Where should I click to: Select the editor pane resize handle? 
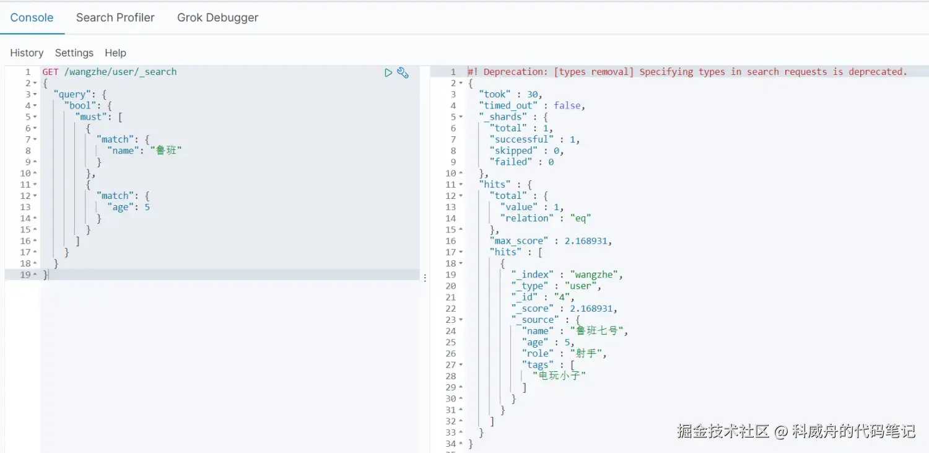425,278
